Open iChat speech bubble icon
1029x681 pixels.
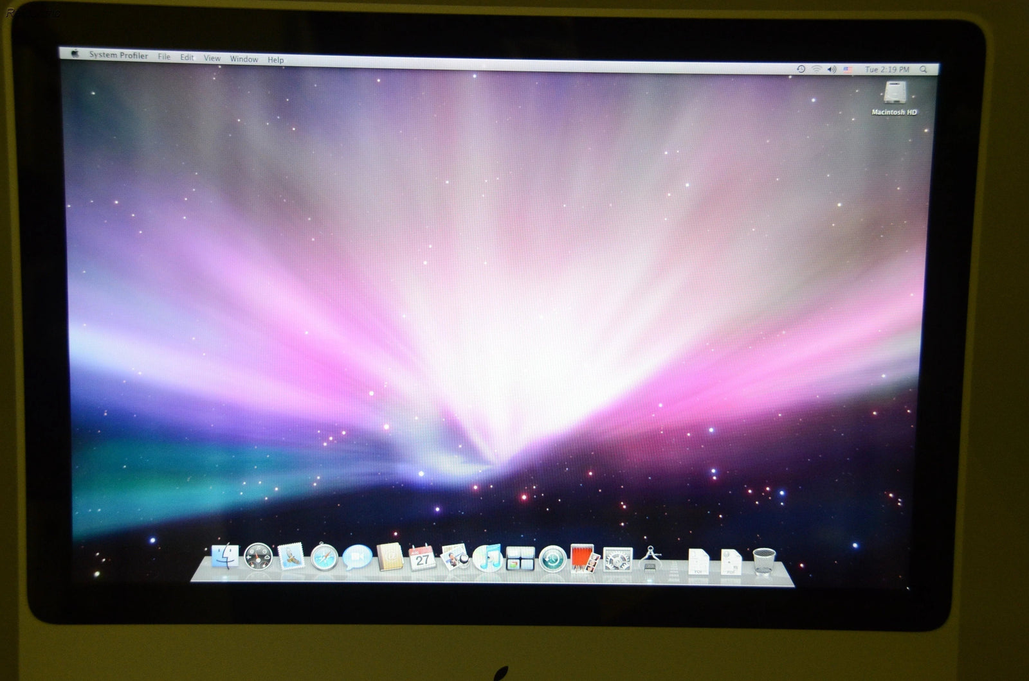coord(357,557)
